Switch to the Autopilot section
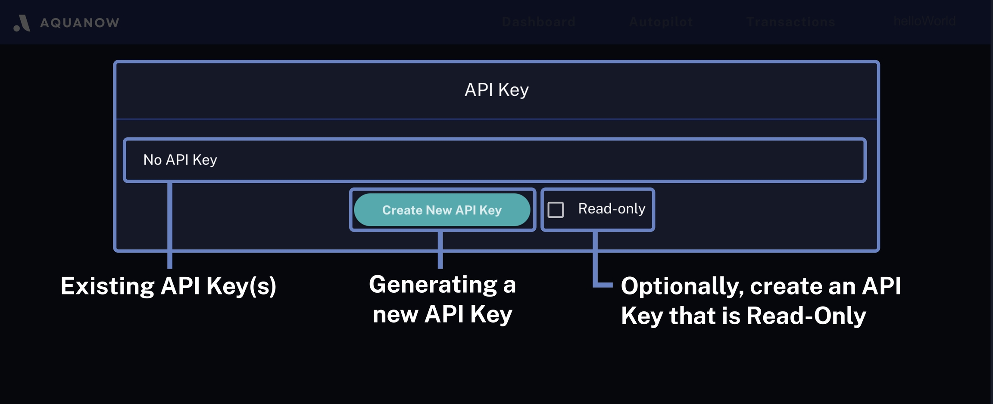This screenshot has width=993, height=404. [x=661, y=22]
